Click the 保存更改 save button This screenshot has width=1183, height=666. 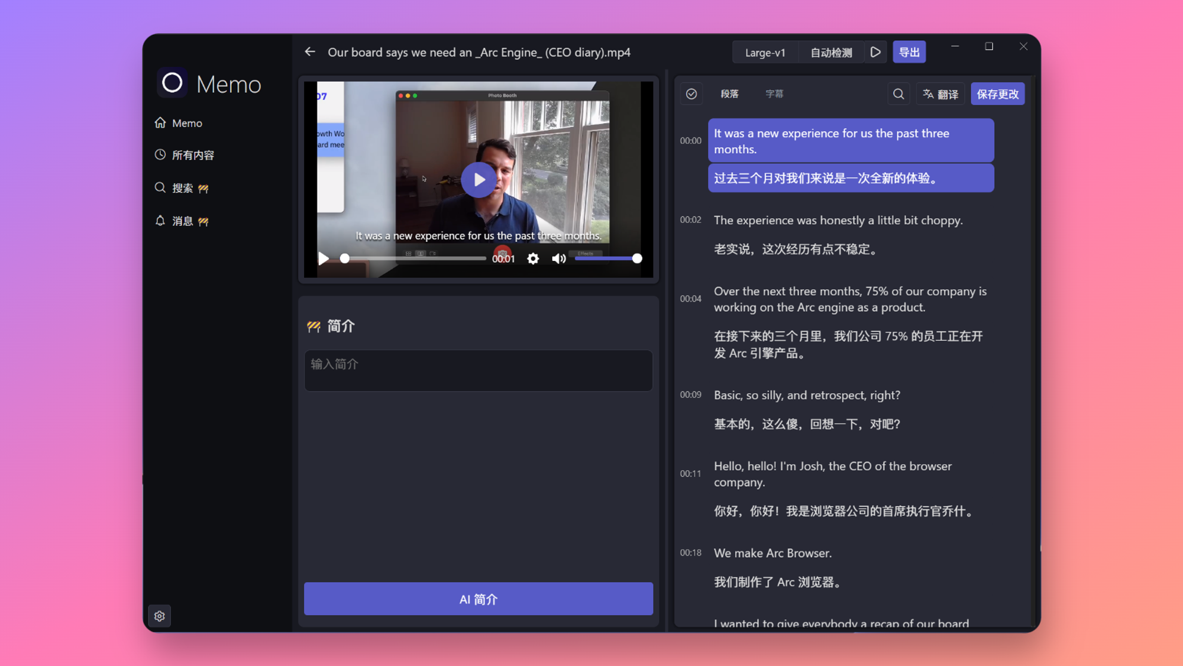tap(998, 94)
